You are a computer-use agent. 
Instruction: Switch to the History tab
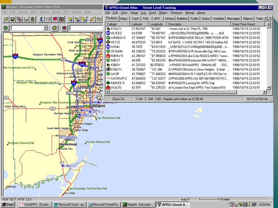tap(169, 18)
